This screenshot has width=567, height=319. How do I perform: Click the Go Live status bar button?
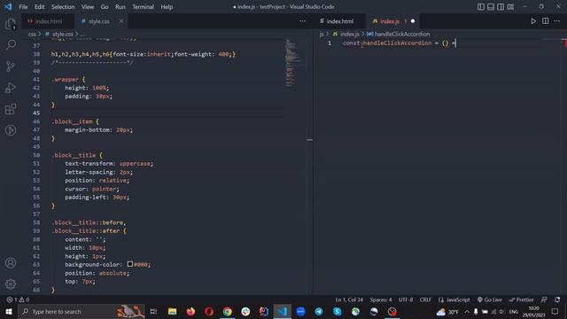pos(489,300)
